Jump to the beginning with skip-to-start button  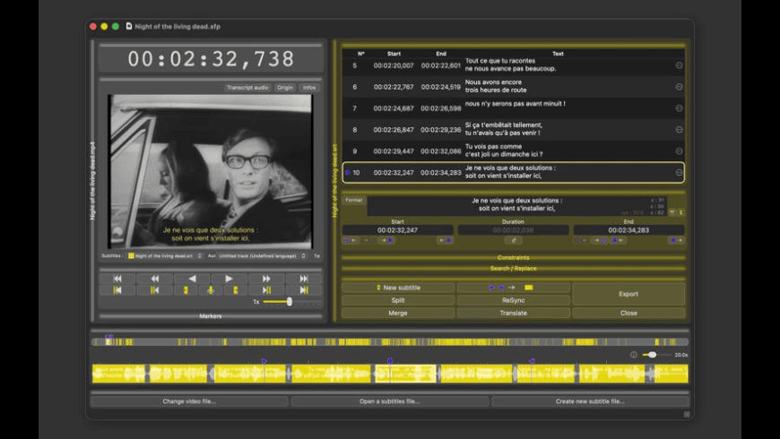[117, 279]
